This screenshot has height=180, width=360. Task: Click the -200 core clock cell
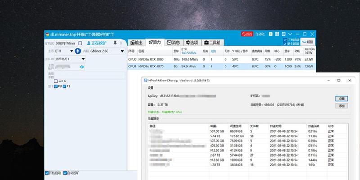278,59
